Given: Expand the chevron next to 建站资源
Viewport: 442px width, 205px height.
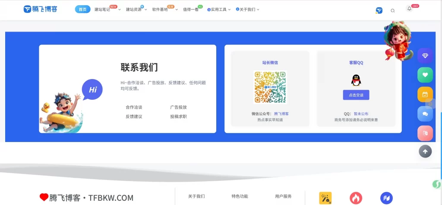Looking at the screenshot, I should pyautogui.click(x=146, y=10).
